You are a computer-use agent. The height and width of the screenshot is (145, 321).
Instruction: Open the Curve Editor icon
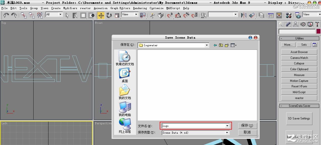click(x=271, y=15)
